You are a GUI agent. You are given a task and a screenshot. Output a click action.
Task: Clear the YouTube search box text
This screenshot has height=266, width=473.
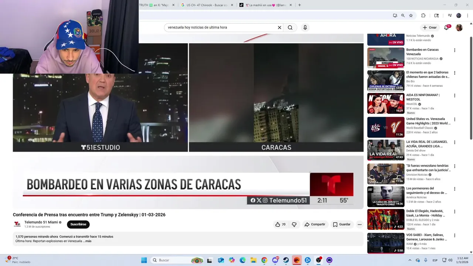click(279, 27)
